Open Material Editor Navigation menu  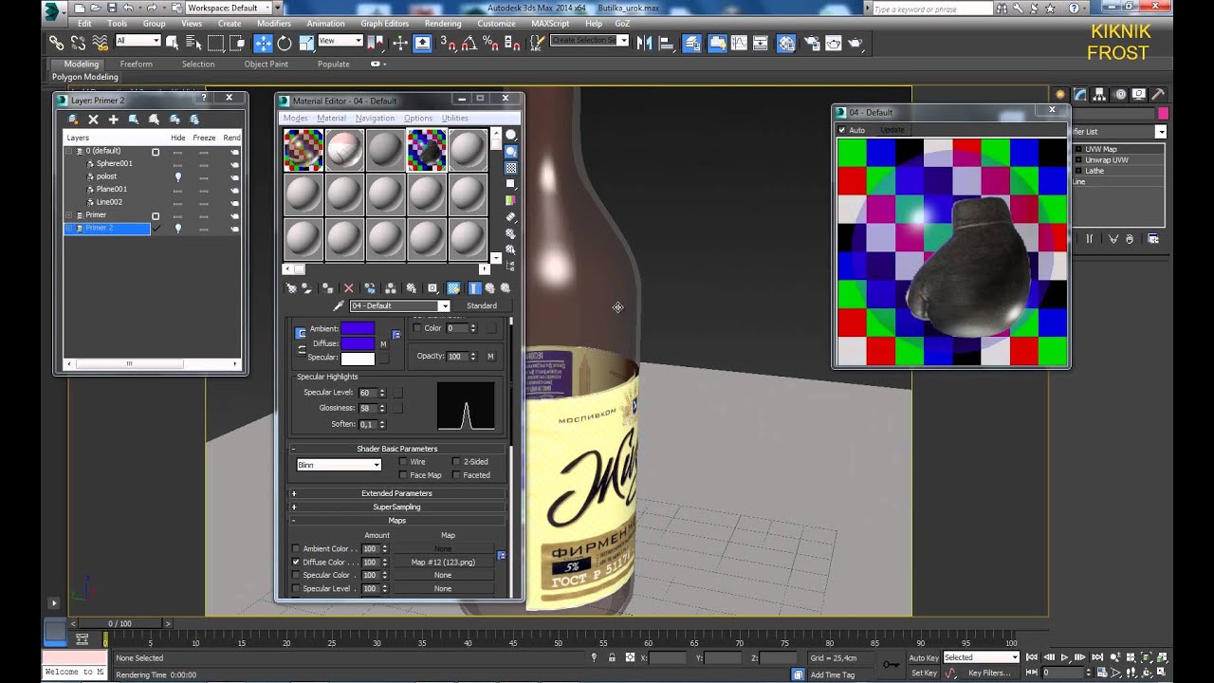tap(375, 118)
